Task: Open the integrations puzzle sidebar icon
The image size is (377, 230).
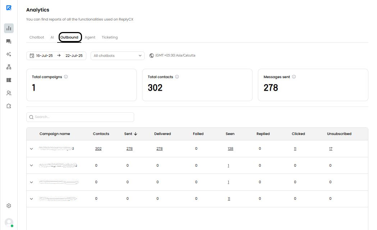Action: coord(9,106)
